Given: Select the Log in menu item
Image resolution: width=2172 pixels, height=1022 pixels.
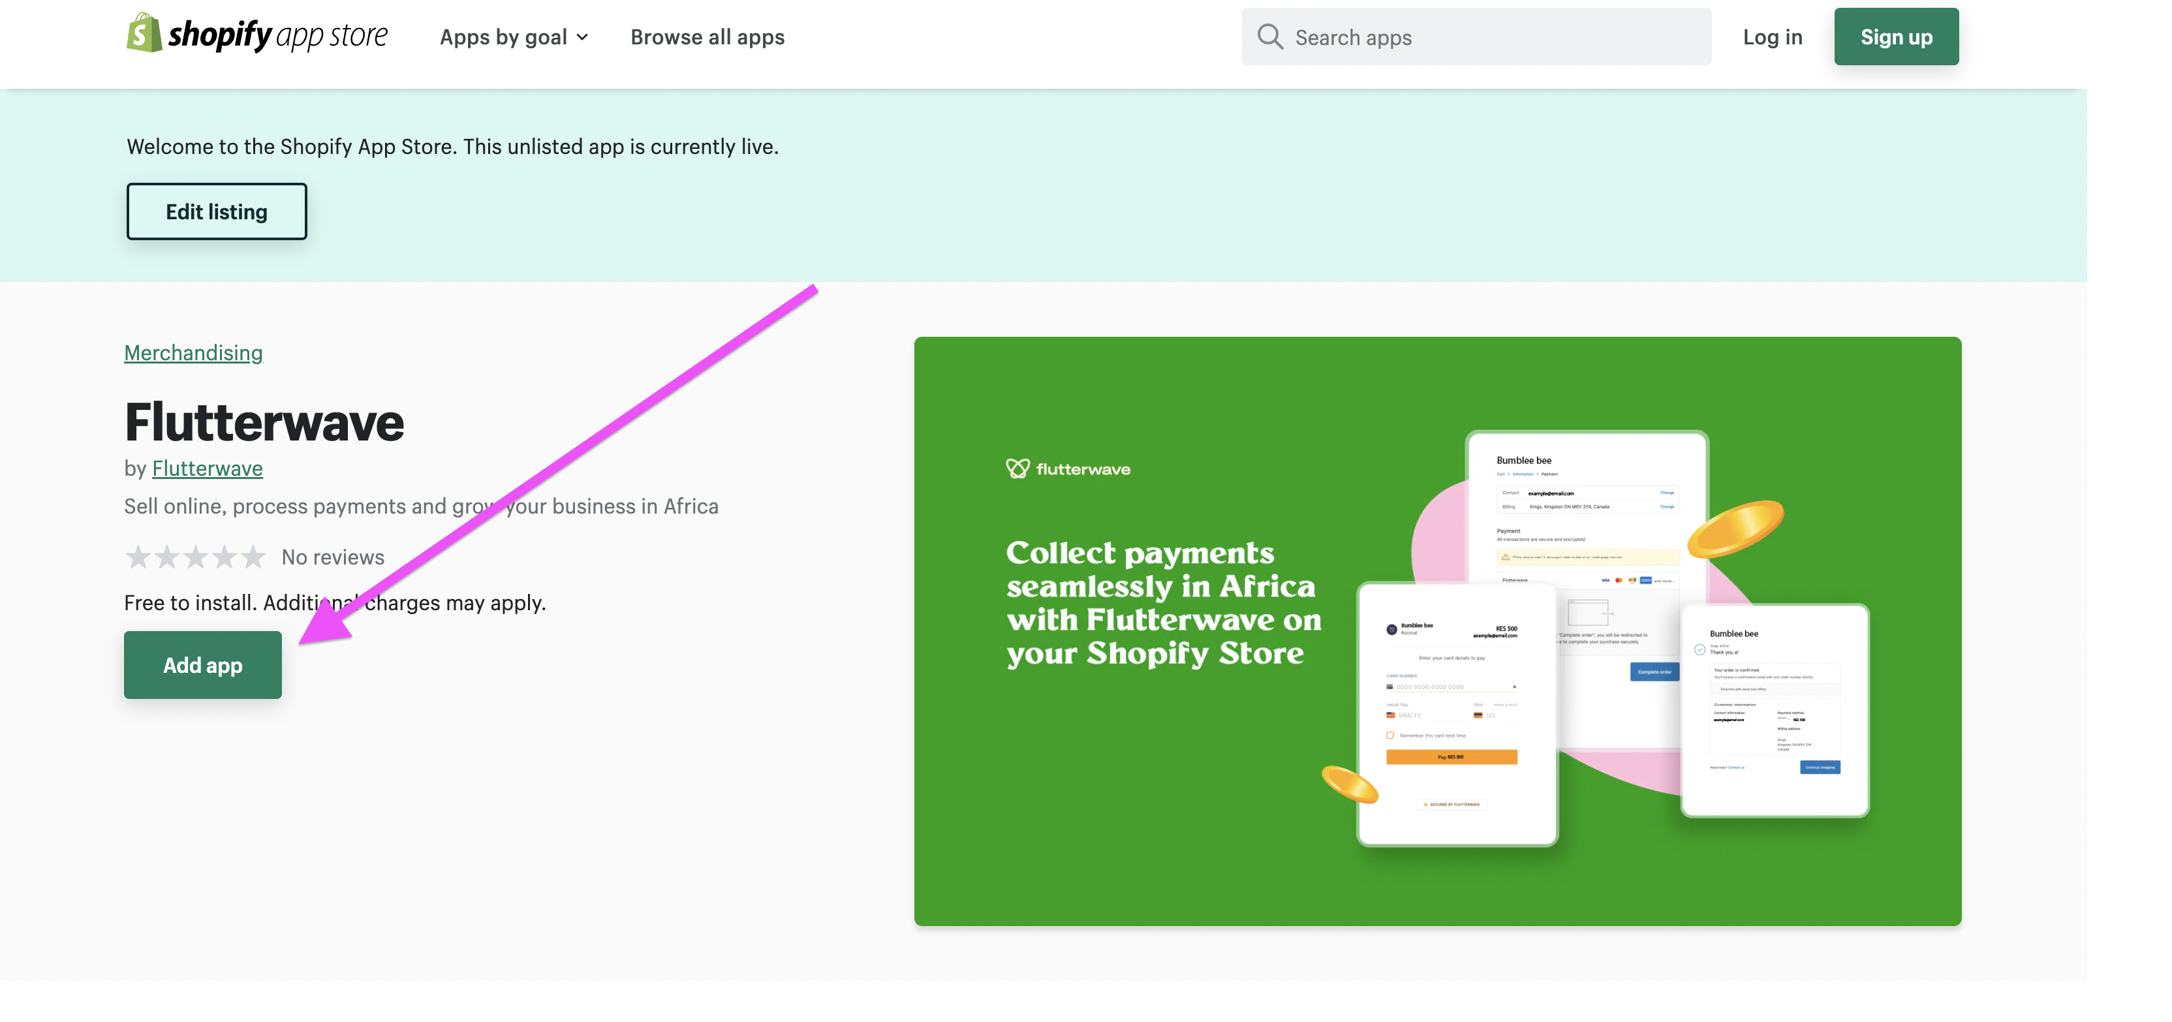Looking at the screenshot, I should [1773, 36].
